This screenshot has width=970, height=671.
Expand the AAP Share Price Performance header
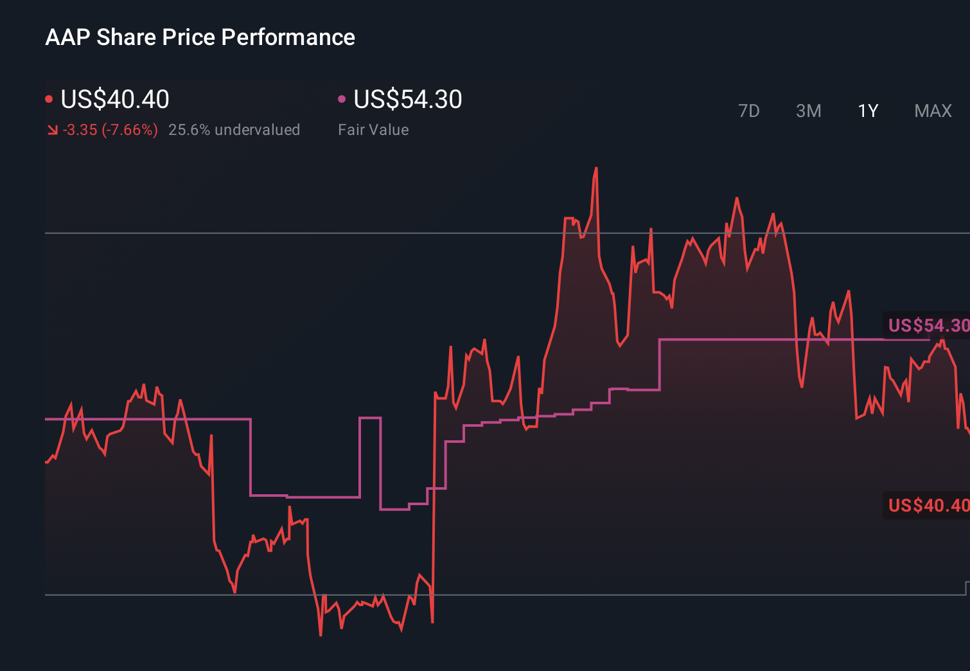200,37
